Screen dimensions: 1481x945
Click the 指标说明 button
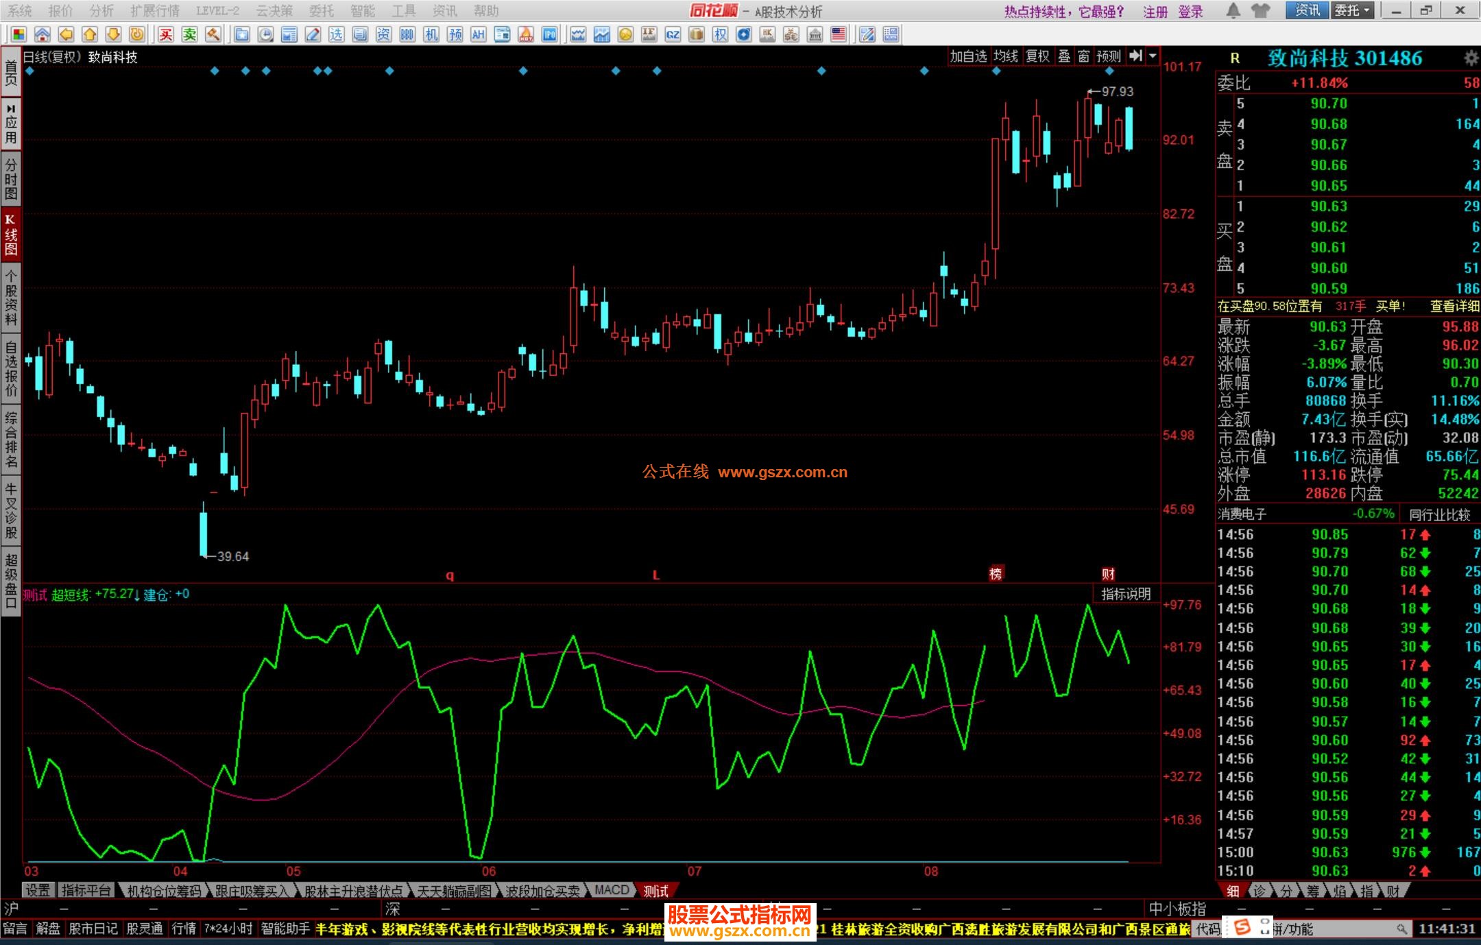coord(1125,594)
